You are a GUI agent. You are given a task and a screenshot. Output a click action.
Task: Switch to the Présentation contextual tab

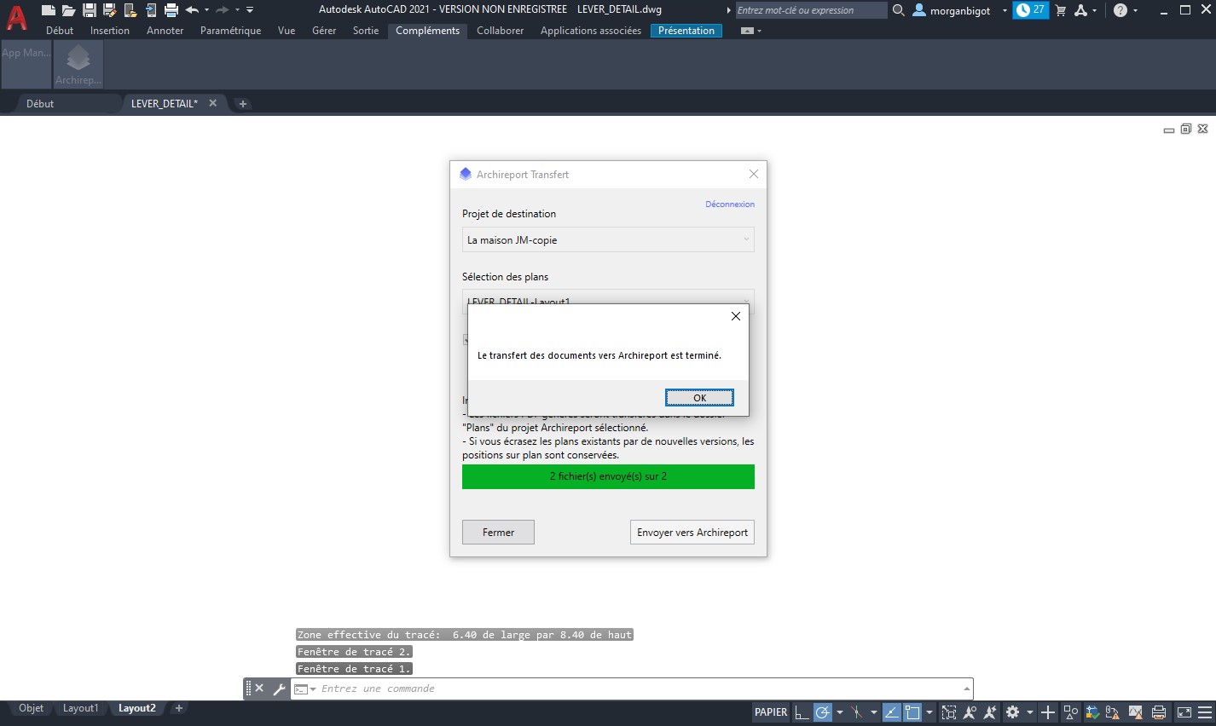[686, 31]
